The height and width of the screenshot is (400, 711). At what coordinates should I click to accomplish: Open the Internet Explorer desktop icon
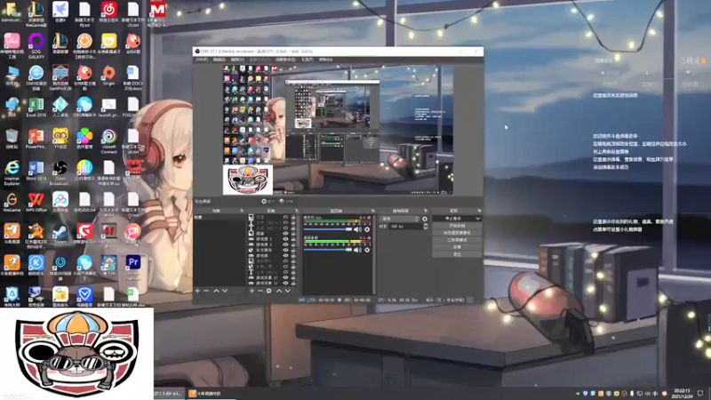pyautogui.click(x=12, y=172)
